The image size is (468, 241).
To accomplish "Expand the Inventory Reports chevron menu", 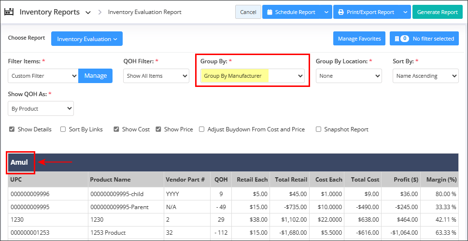I will 88,13.
